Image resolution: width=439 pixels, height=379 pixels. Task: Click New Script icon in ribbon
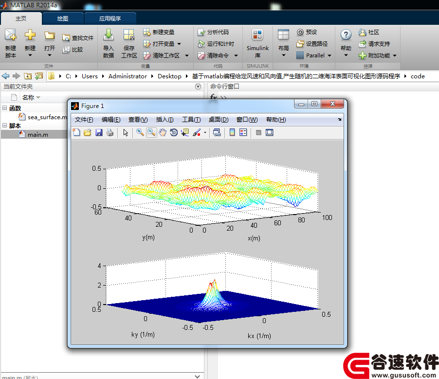coord(11,35)
